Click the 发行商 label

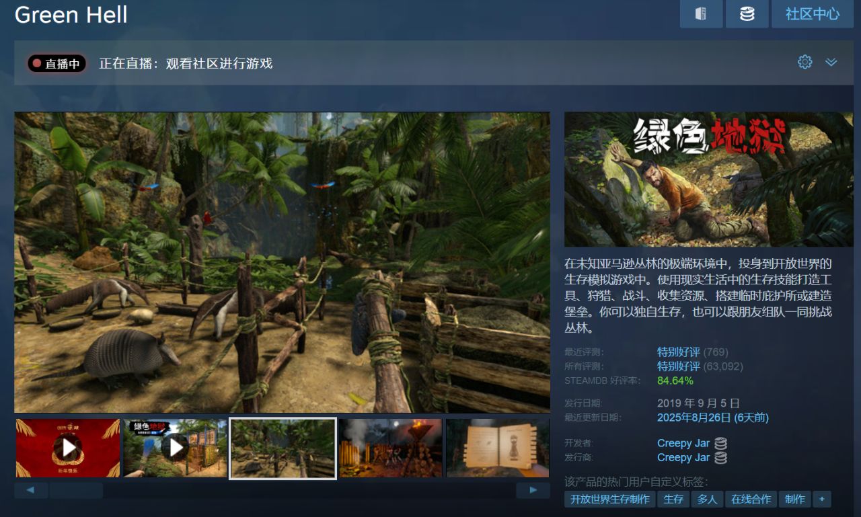point(579,458)
